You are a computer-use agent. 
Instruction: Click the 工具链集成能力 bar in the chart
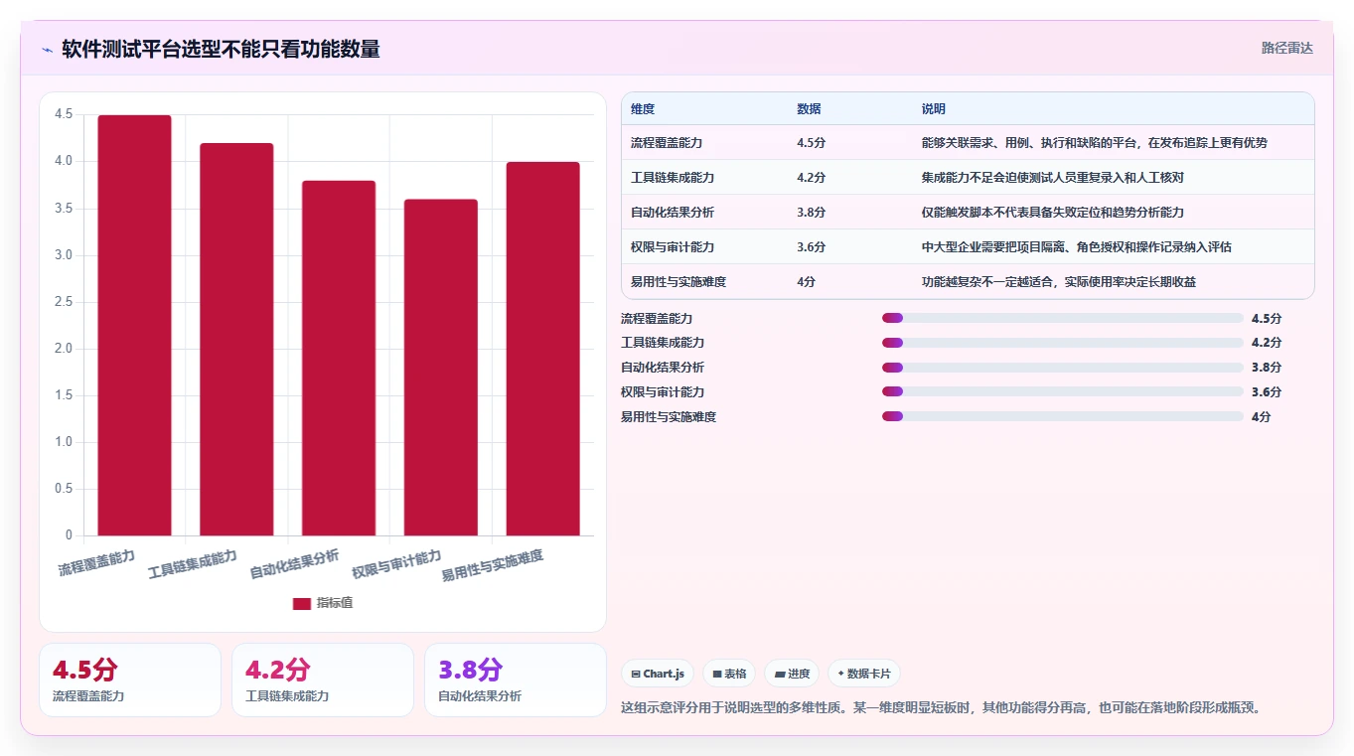(236, 339)
